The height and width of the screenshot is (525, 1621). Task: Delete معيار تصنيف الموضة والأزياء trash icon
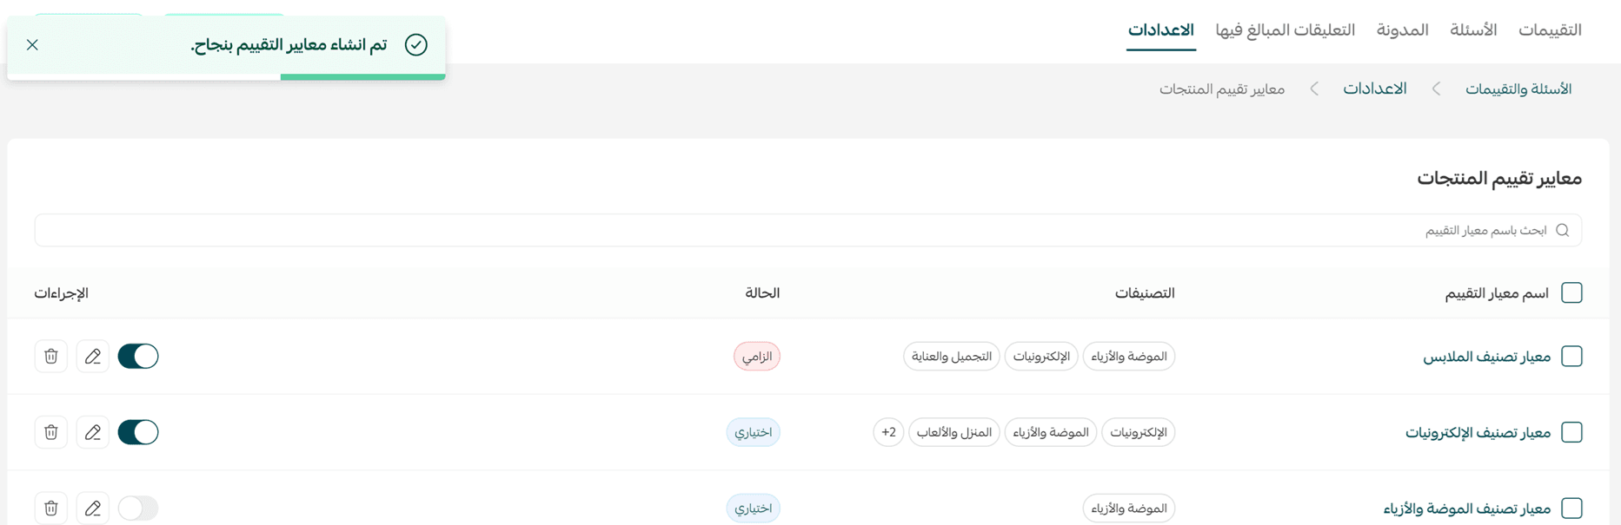coord(51,508)
